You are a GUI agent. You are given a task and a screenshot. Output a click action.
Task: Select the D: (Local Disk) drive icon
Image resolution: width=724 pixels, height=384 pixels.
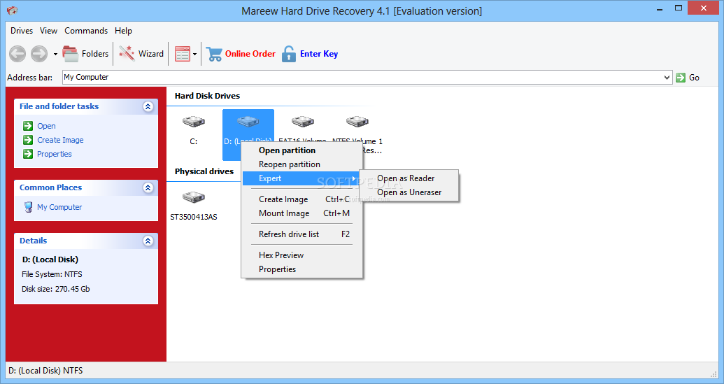click(248, 122)
